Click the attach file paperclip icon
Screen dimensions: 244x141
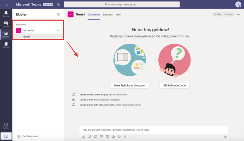(x=90, y=137)
